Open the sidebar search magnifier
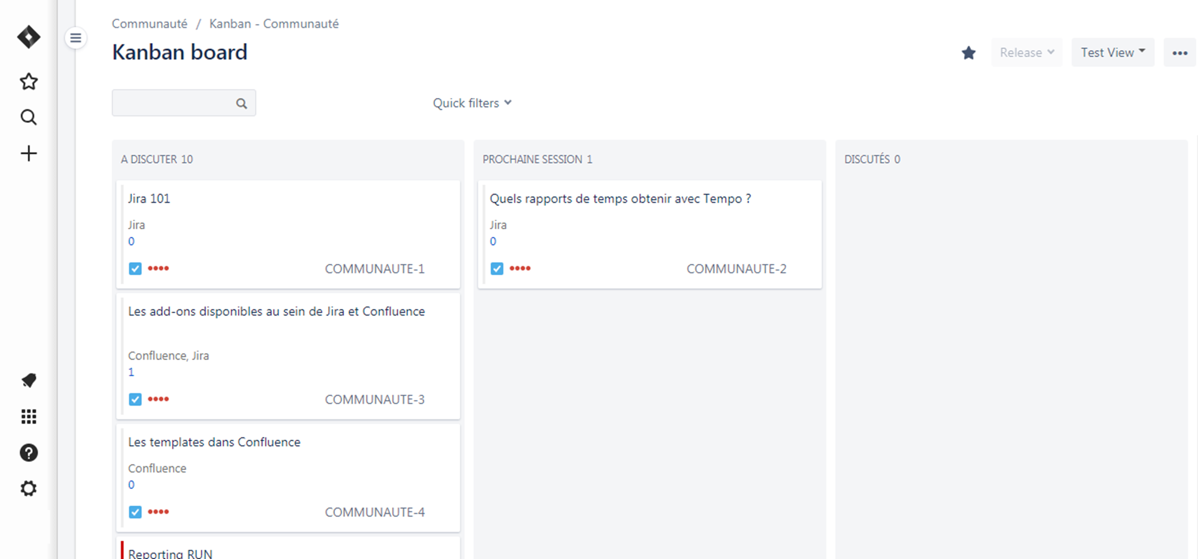 tap(28, 117)
